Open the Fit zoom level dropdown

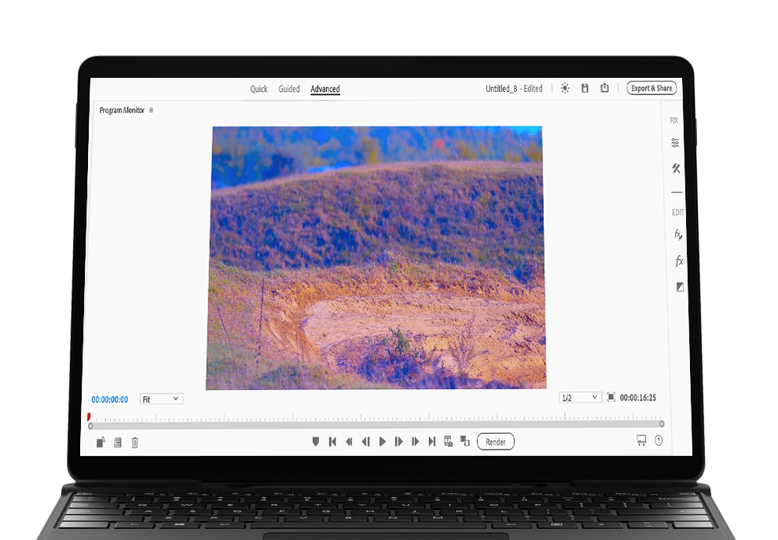tap(161, 399)
